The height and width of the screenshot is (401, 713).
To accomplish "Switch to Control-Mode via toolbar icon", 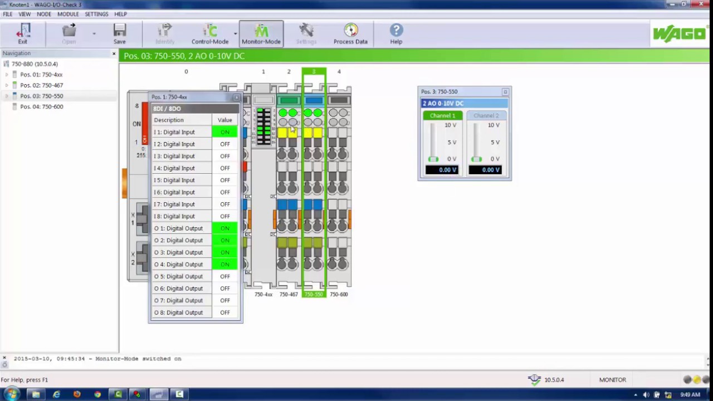I will tap(210, 31).
